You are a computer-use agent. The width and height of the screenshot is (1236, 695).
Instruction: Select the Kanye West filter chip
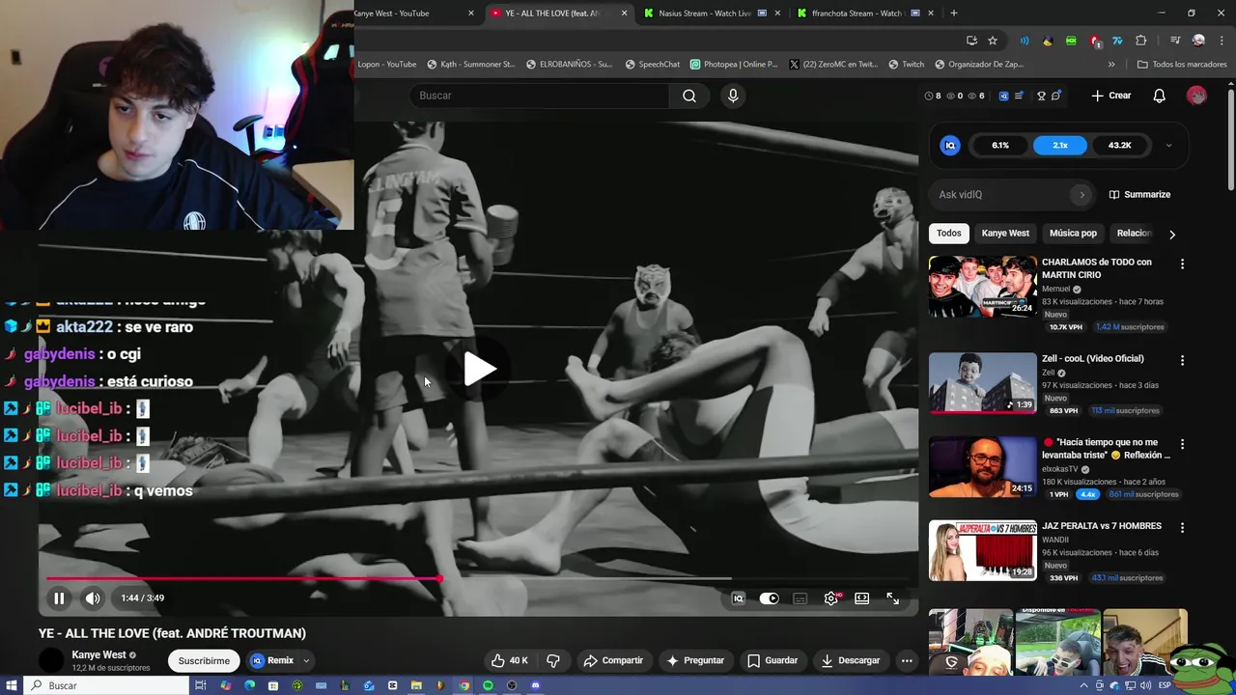pos(1005,233)
